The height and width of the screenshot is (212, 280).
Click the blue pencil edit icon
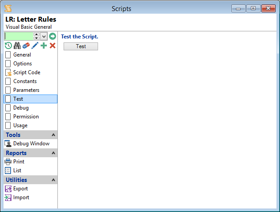35,45
